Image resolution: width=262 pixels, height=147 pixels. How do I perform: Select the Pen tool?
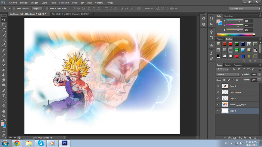(x=4, y=91)
